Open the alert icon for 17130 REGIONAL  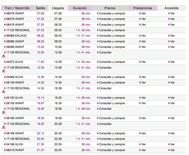pos(4,92)
